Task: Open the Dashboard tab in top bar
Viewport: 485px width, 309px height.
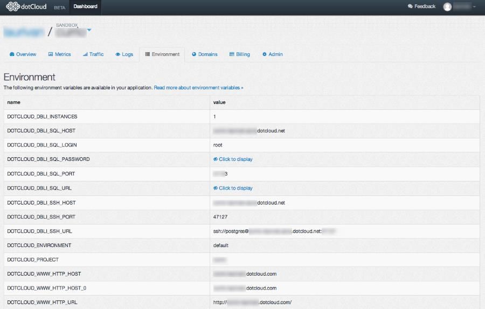Action: click(85, 6)
